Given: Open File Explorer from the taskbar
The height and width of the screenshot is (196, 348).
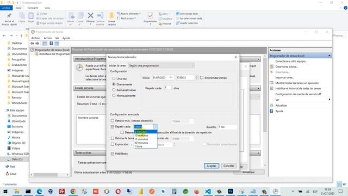Looking at the screenshot, I should tap(17, 191).
